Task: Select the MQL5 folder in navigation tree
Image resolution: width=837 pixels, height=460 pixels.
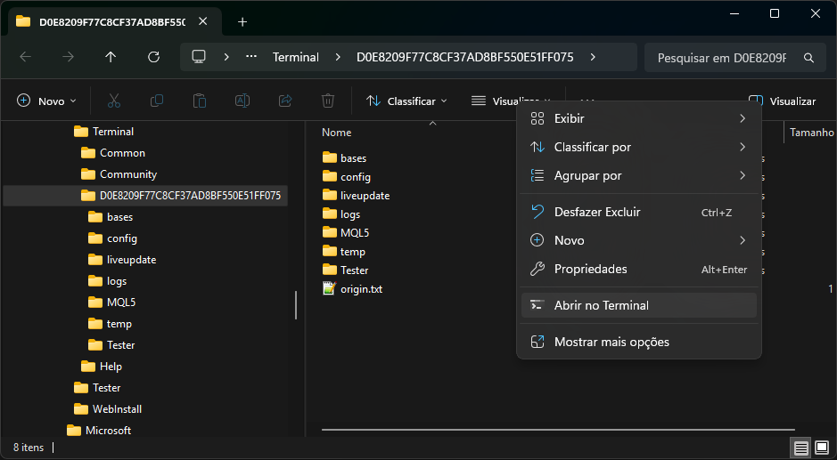Action: 120,303
